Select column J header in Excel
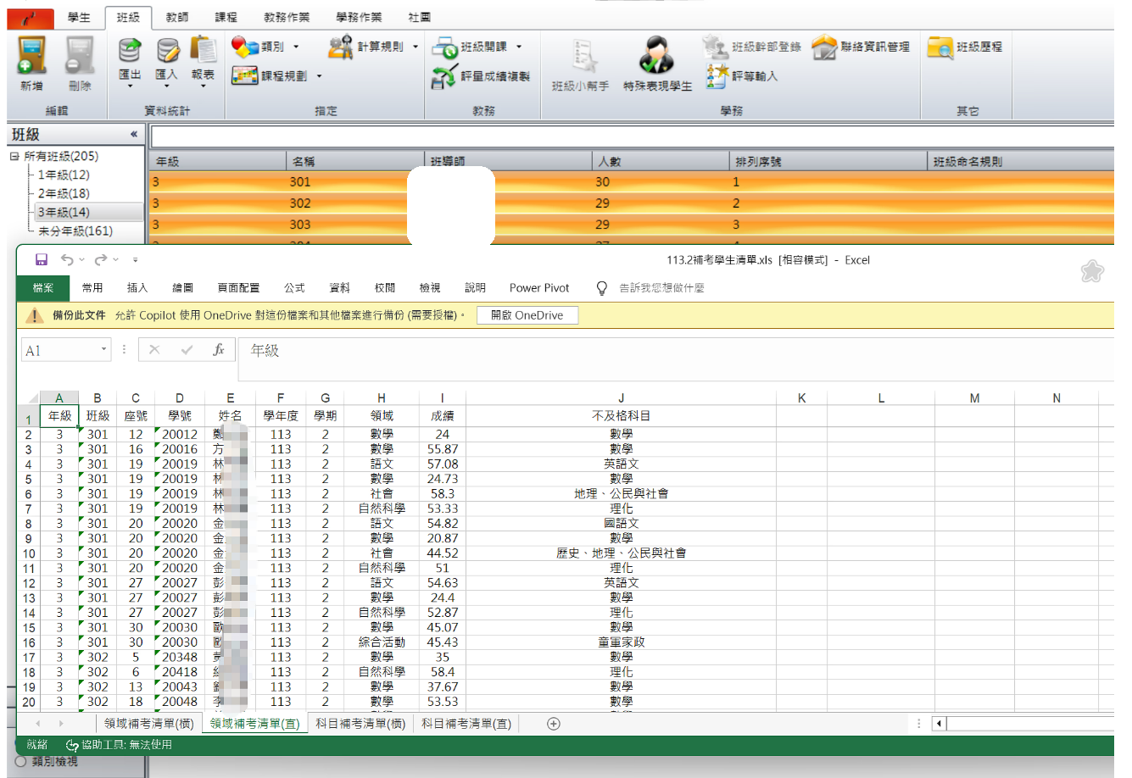The height and width of the screenshot is (778, 1132). tap(621, 398)
